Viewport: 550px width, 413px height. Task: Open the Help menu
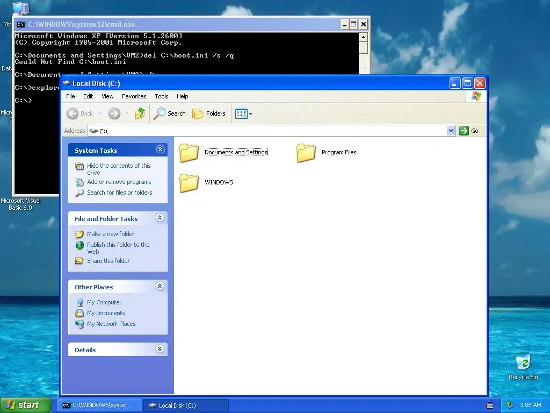click(183, 96)
